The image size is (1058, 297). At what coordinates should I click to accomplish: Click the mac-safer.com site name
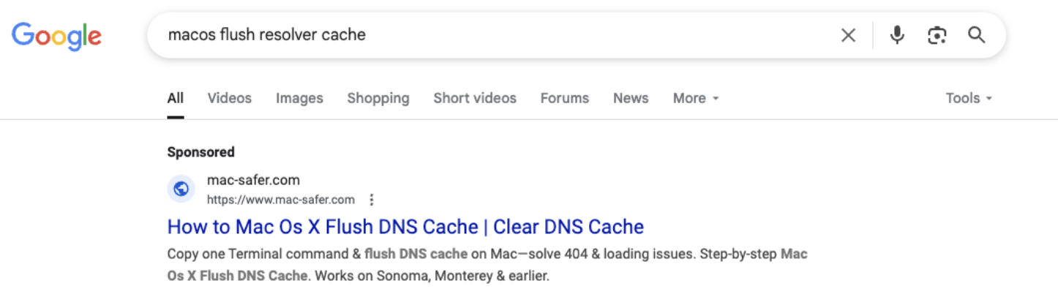(x=253, y=180)
